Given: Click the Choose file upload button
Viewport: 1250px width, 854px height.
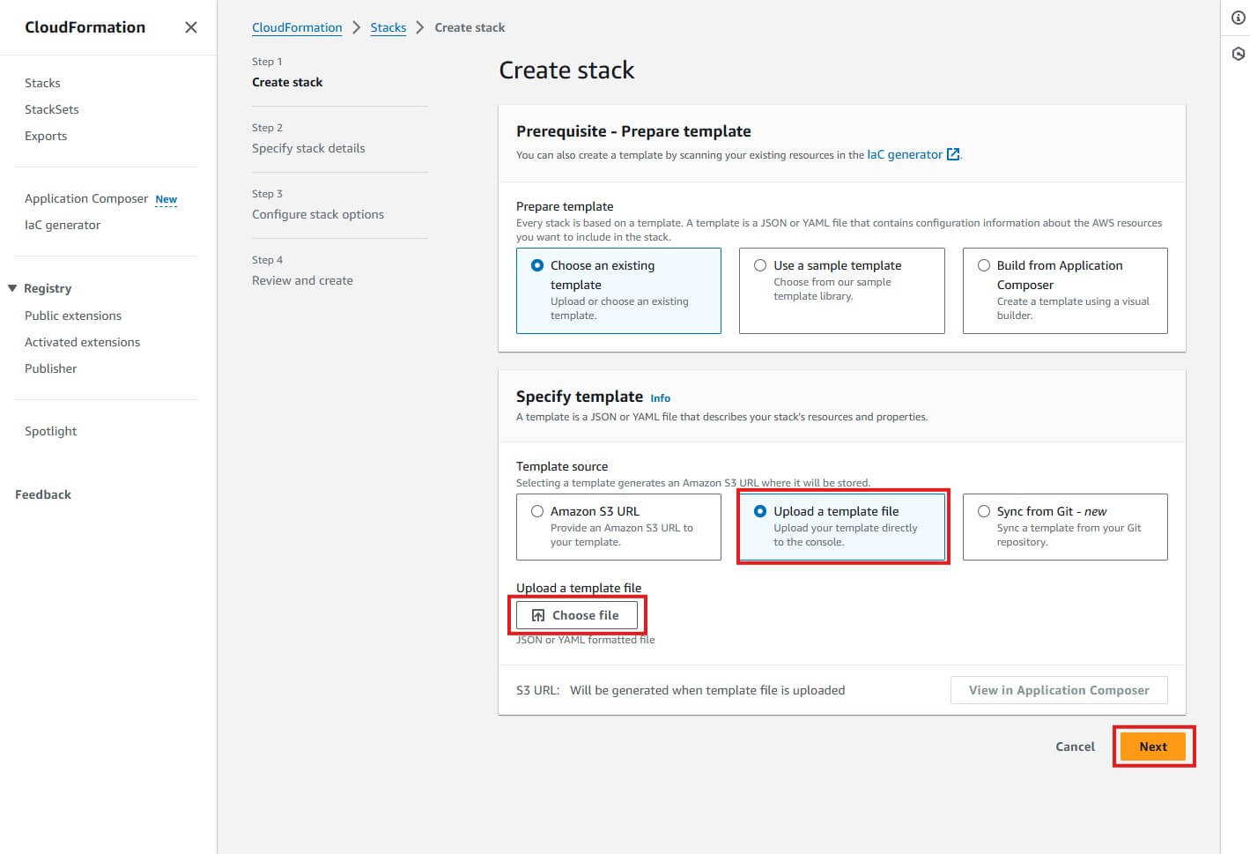Looking at the screenshot, I should pyautogui.click(x=577, y=615).
